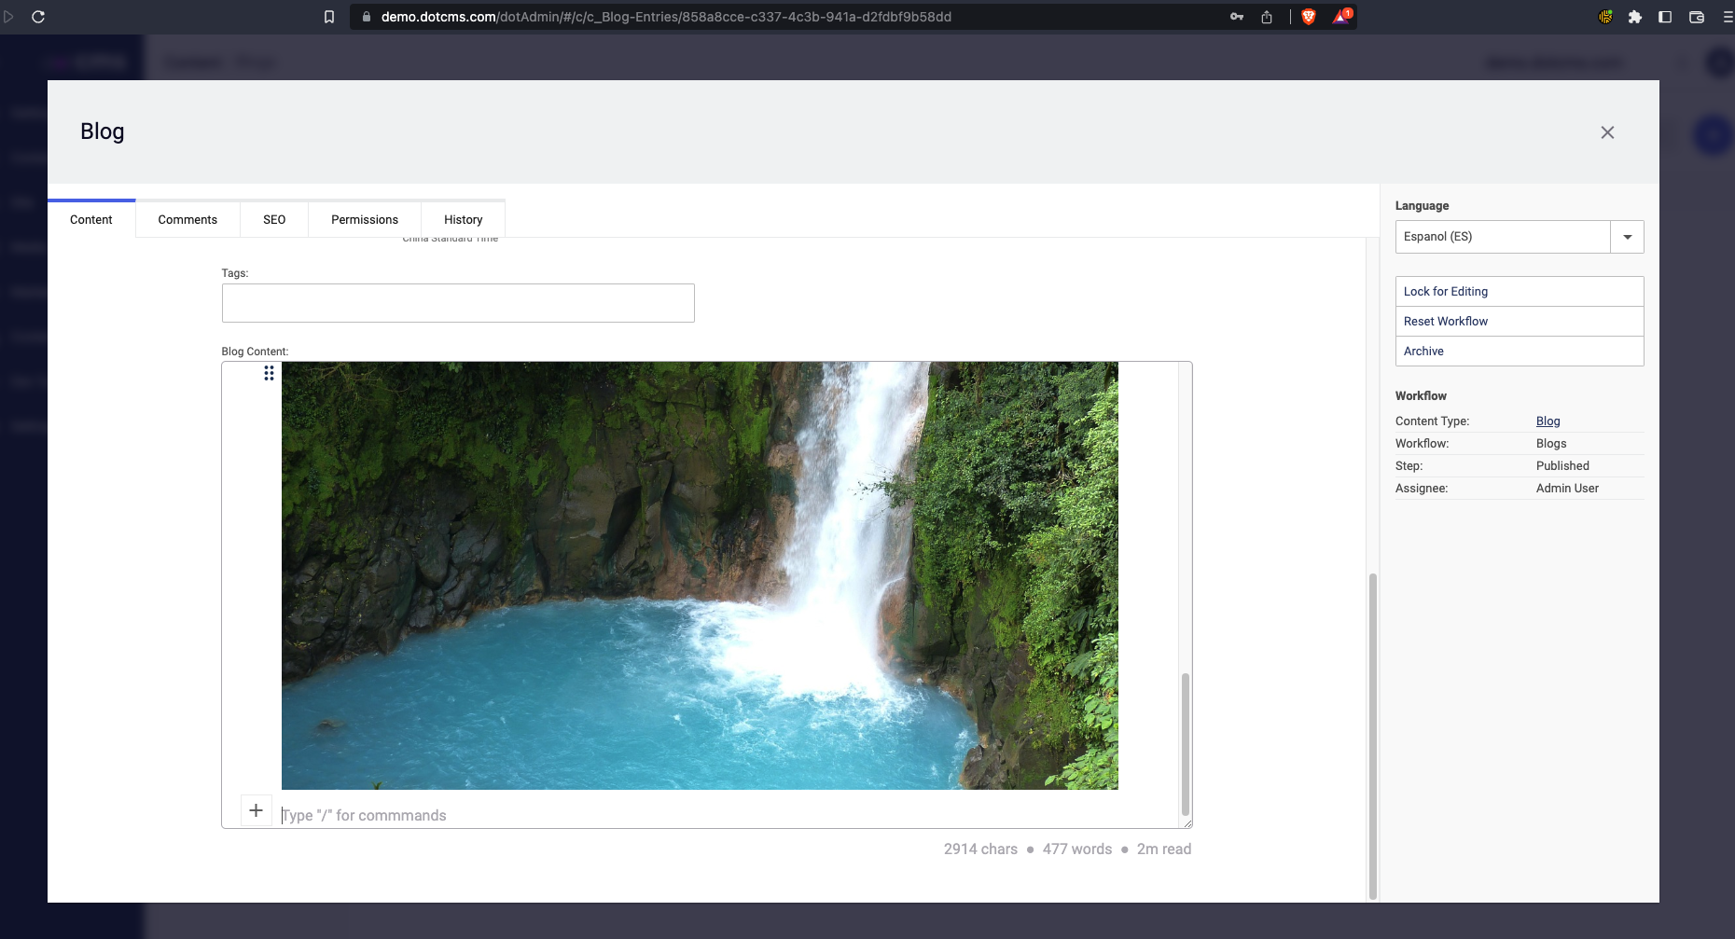The width and height of the screenshot is (1735, 939).
Task: View the History tab
Action: [463, 219]
